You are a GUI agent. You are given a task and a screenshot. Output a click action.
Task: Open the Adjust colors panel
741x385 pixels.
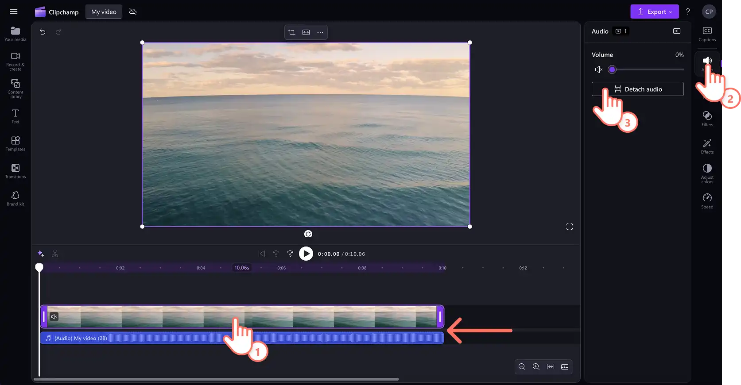707,173
